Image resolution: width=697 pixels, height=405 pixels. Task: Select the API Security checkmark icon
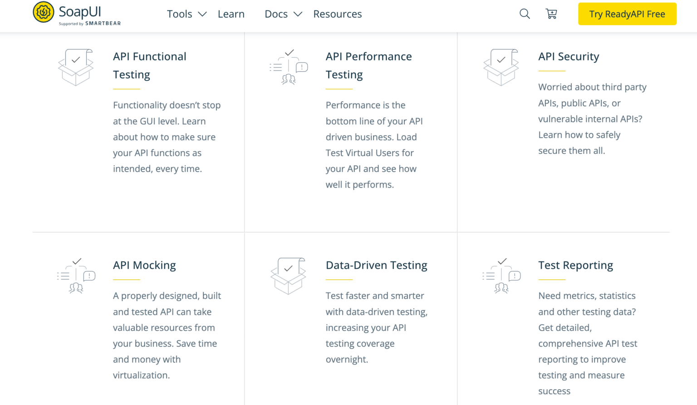coord(501,67)
